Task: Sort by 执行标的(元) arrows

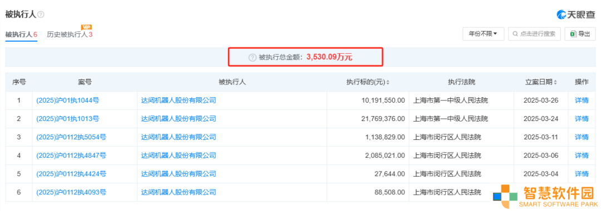Action: 388,82
